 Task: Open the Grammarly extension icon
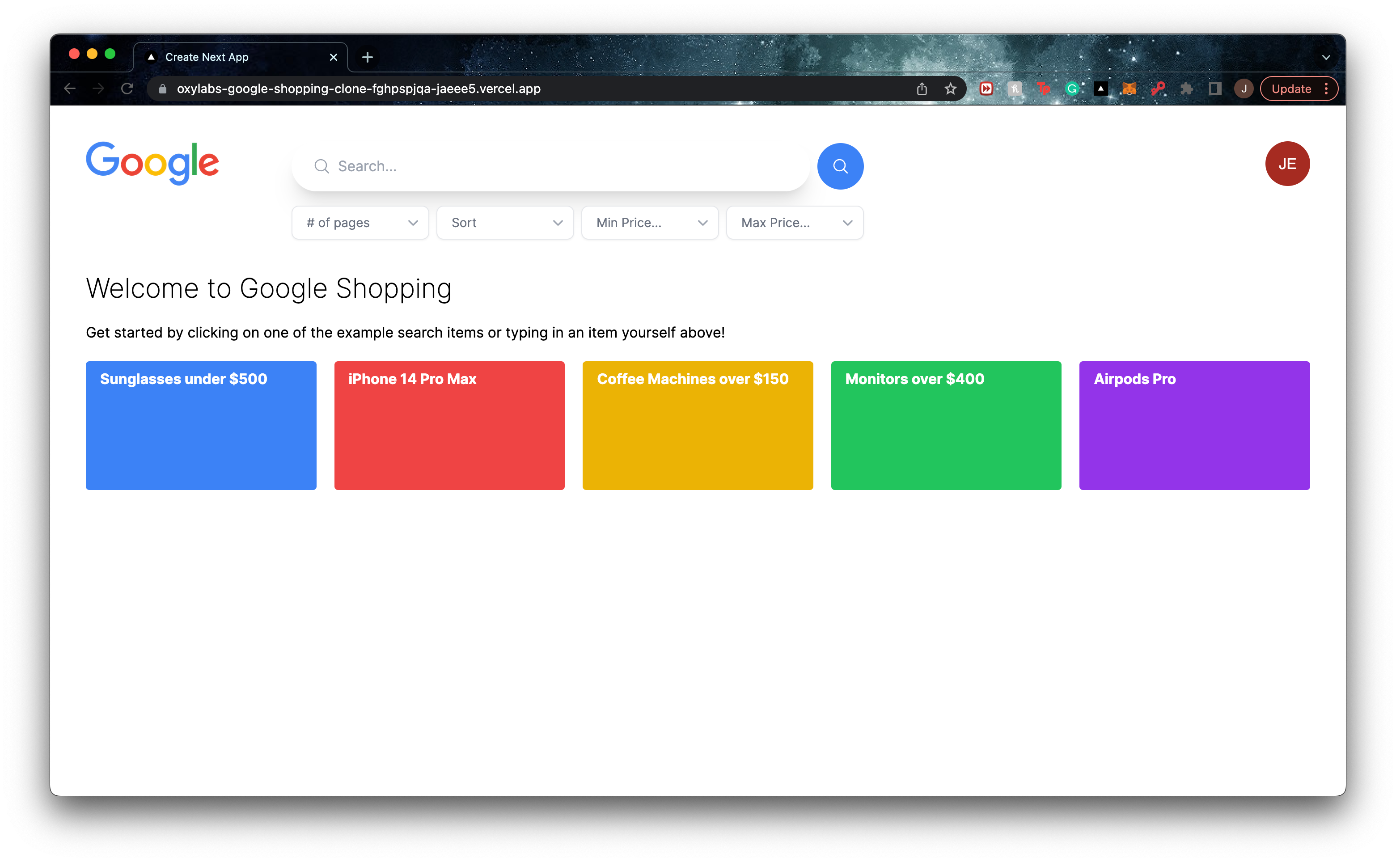[x=1072, y=89]
